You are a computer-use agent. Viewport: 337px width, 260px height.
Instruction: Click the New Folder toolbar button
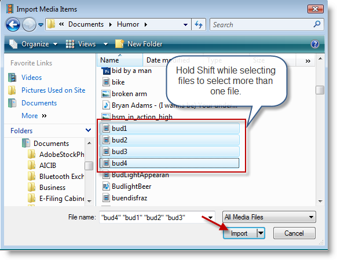point(139,44)
